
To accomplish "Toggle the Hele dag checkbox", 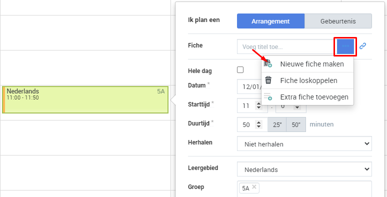I will tap(240, 70).
